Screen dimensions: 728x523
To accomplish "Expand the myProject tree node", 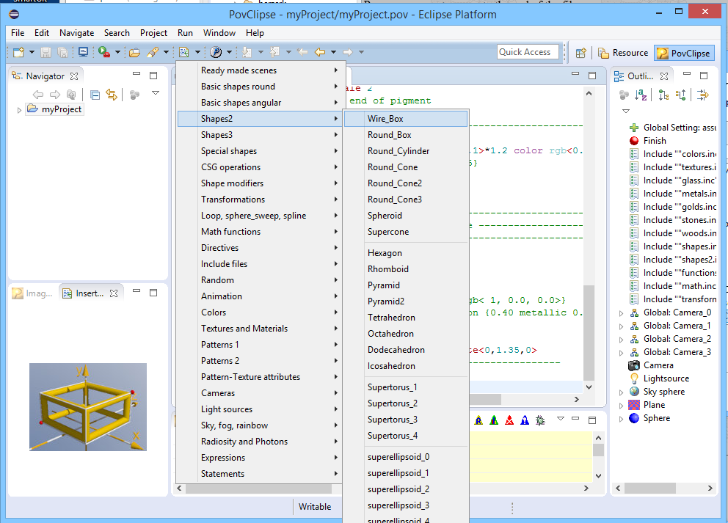I will point(19,110).
